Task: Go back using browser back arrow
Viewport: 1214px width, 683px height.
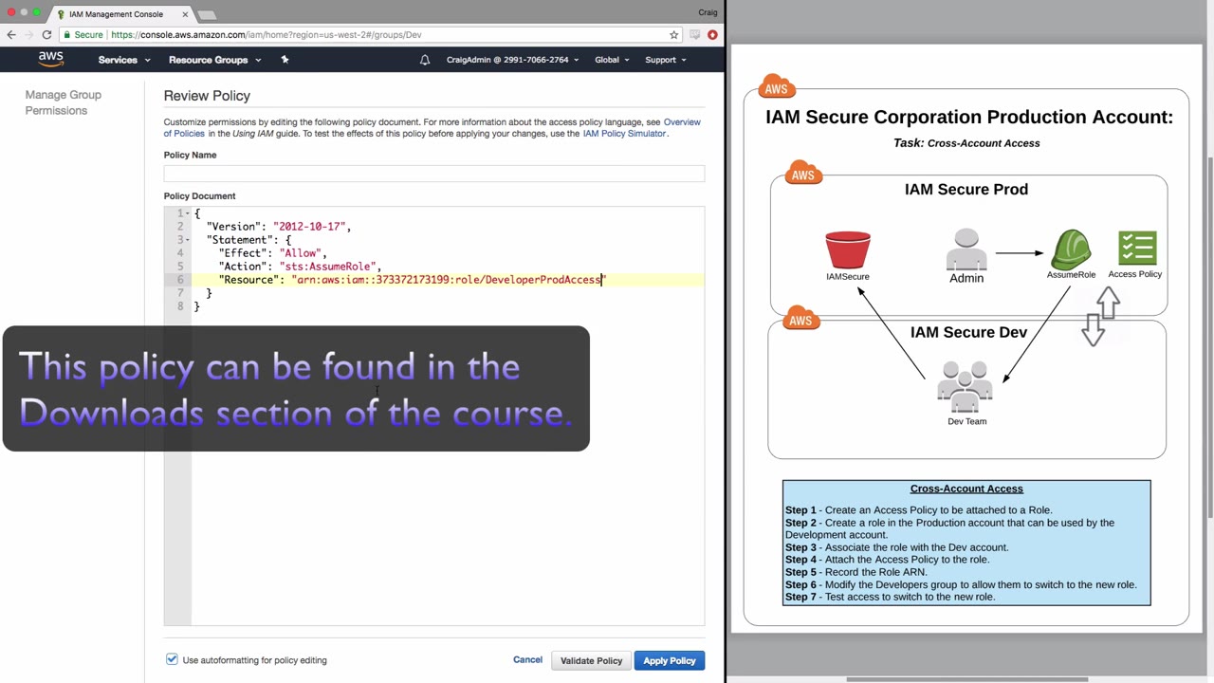Action: pos(11,35)
